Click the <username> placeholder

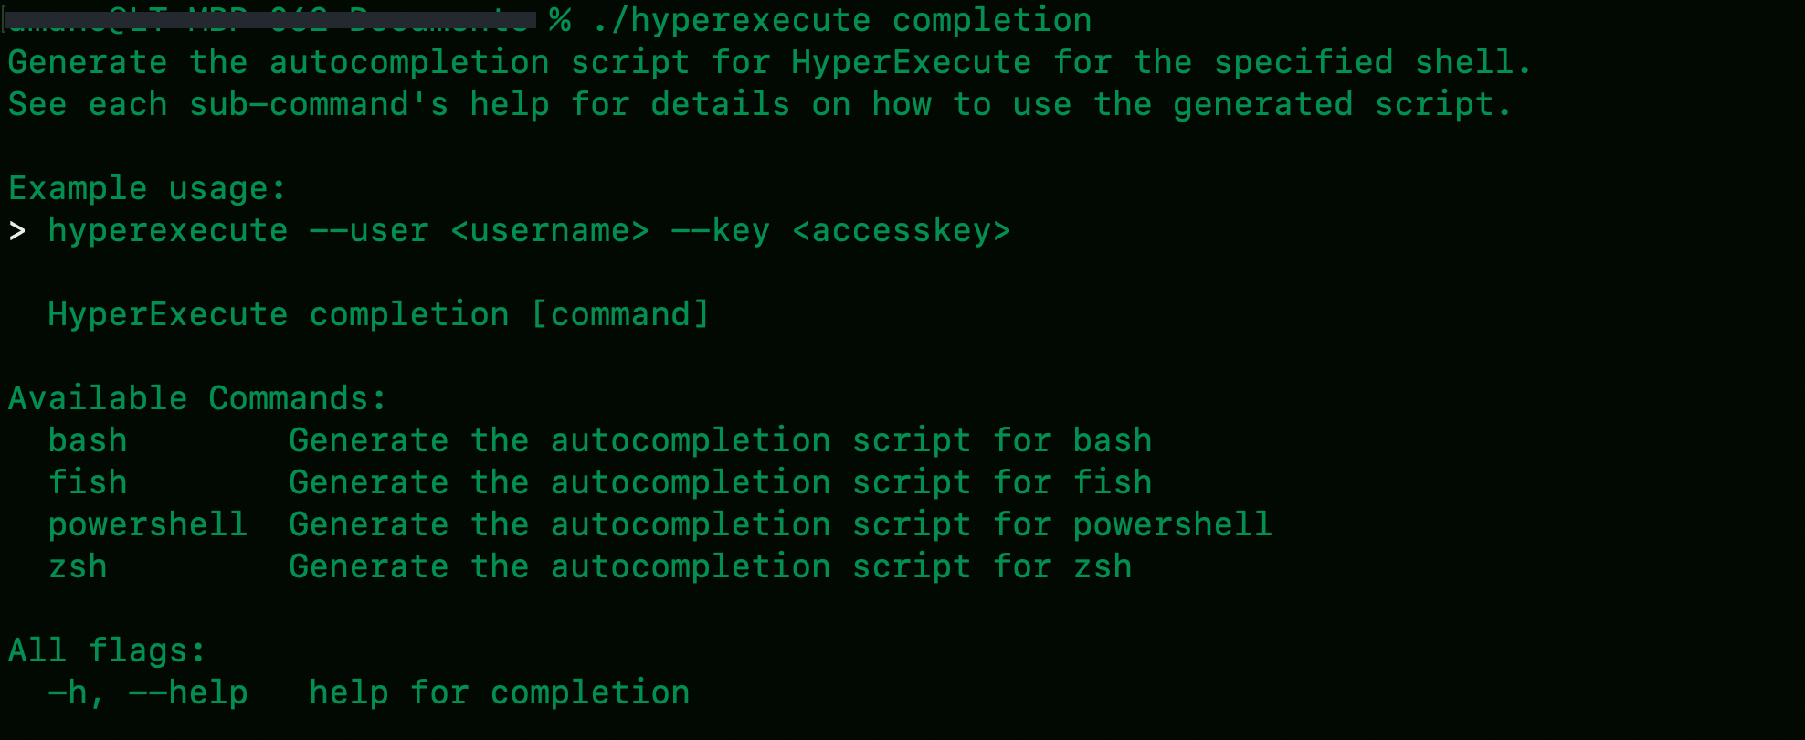(550, 230)
